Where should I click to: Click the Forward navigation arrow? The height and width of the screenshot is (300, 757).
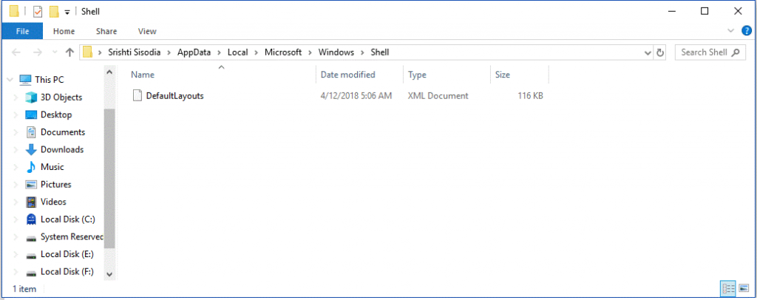click(x=37, y=52)
